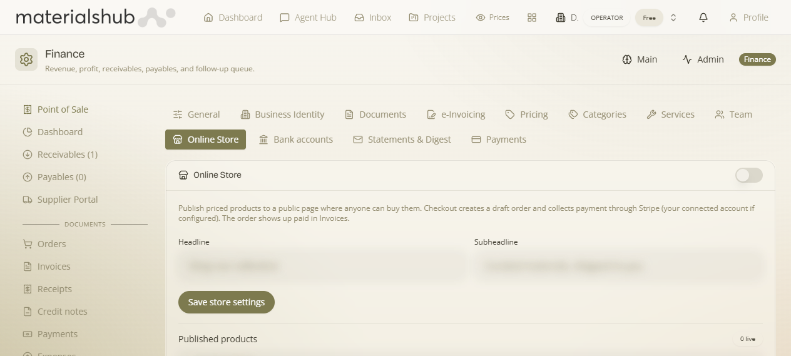Screen dimensions: 791x356
Task: Click the Dashboard pie chart sidebar icon
Action: tap(28, 132)
